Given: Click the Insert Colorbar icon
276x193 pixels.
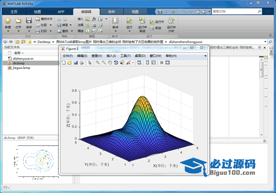Looking at the screenshot, I should pyautogui.click(x=147, y=63).
